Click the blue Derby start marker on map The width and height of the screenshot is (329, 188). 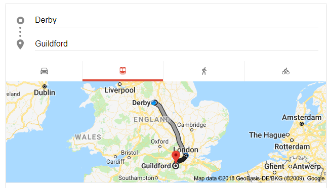pos(154,103)
